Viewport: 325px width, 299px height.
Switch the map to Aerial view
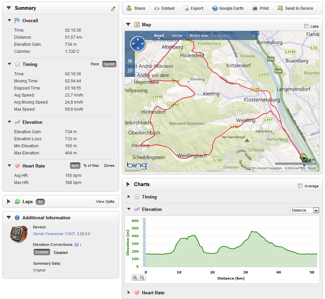point(177,35)
